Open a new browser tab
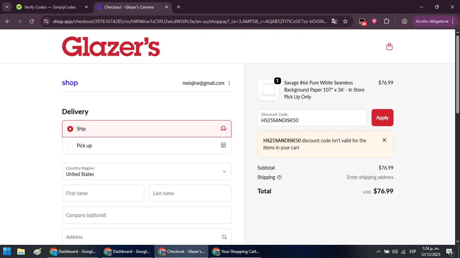This screenshot has height=258, width=460. (x=178, y=7)
